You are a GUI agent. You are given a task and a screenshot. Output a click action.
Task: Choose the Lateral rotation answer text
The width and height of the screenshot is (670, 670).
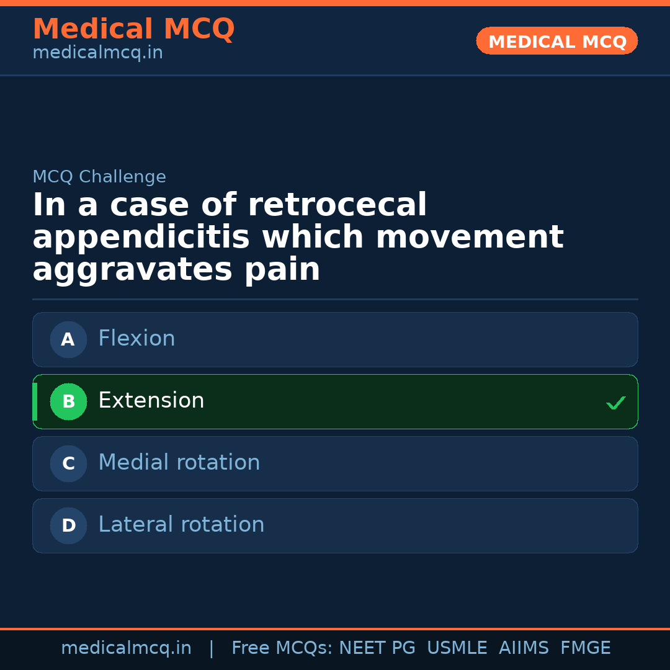181,525
